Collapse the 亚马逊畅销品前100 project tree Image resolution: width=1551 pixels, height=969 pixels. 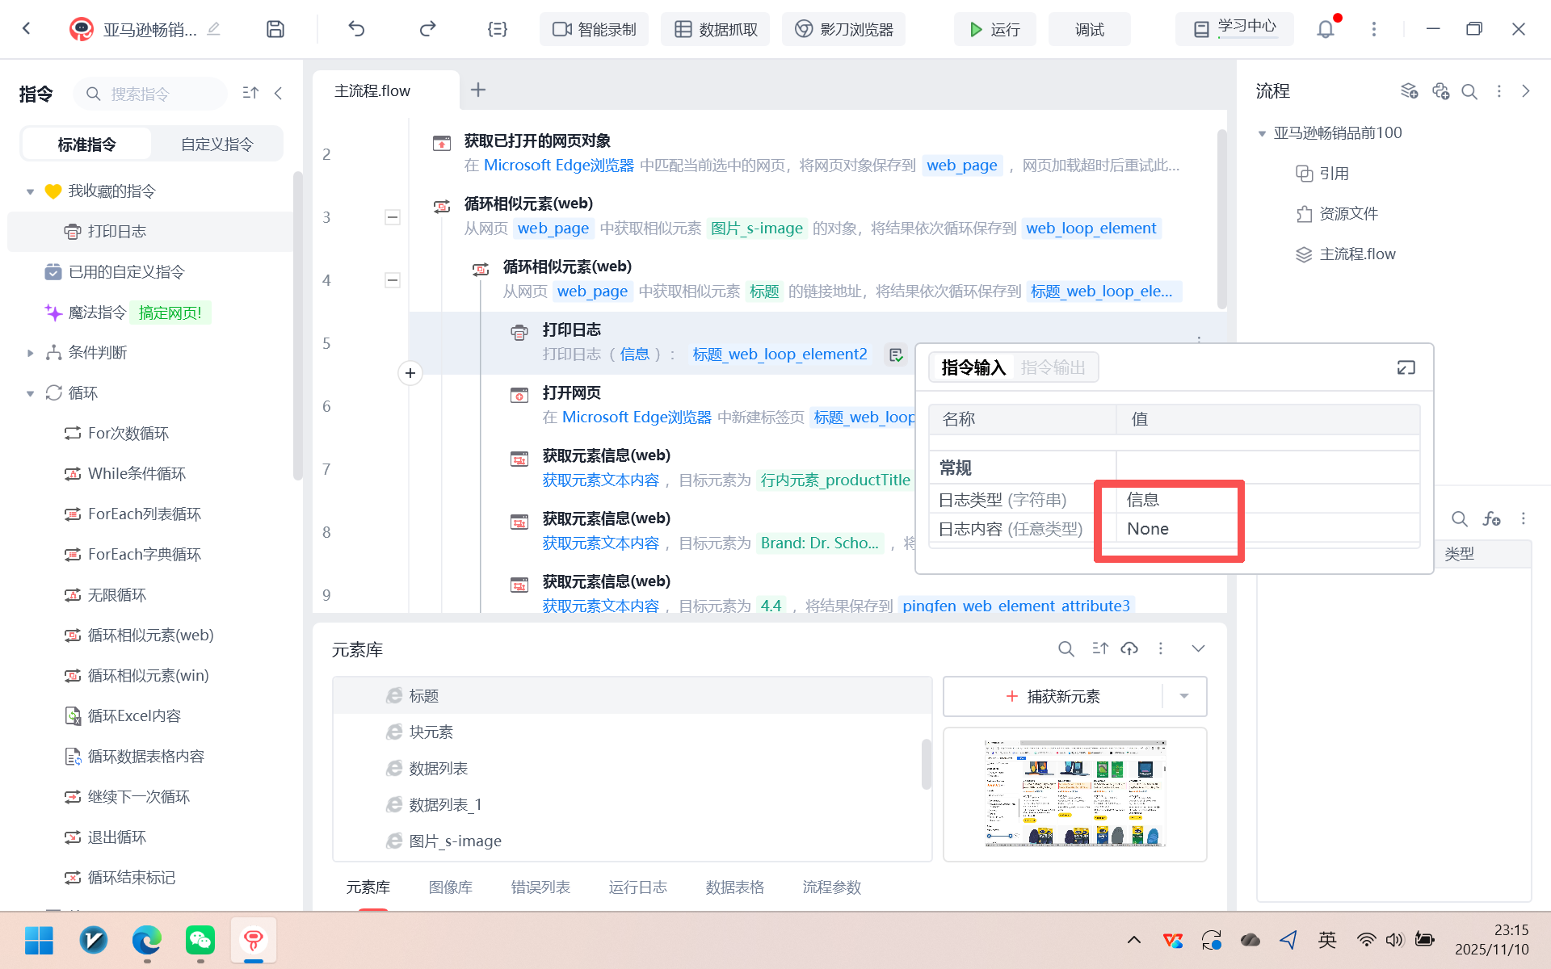pyautogui.click(x=1262, y=133)
